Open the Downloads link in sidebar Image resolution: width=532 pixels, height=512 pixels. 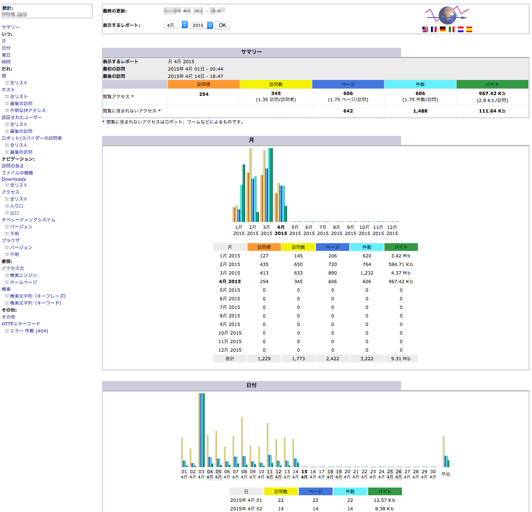[x=14, y=179]
